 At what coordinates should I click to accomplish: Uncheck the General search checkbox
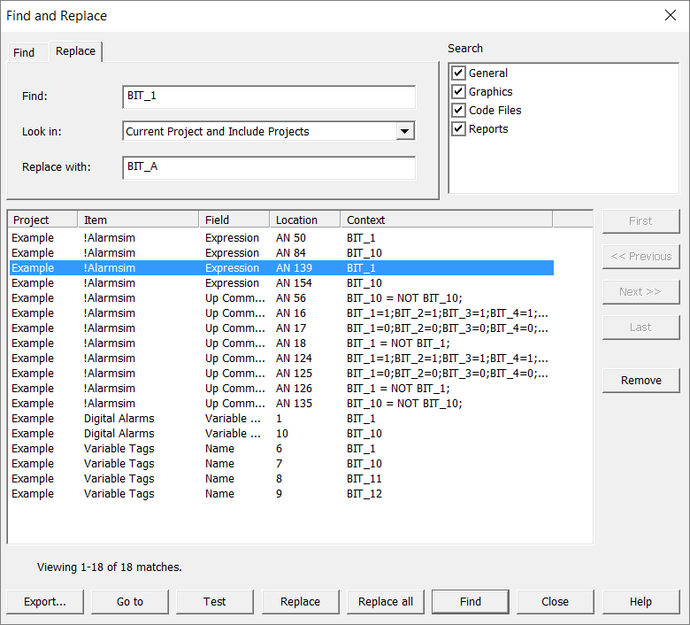click(458, 73)
